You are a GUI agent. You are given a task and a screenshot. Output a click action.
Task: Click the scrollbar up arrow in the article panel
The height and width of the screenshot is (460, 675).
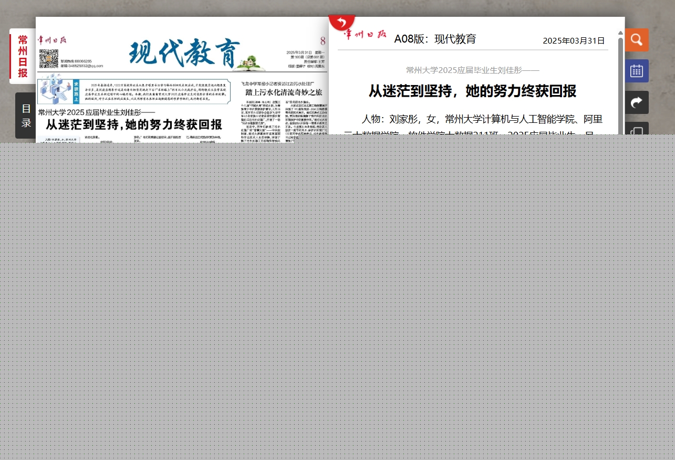(x=620, y=33)
